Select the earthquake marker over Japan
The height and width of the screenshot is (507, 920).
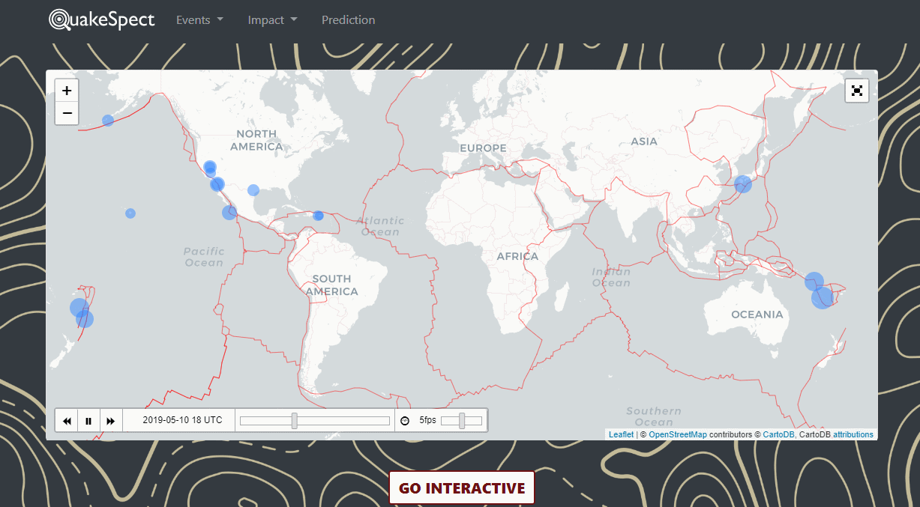coord(742,184)
